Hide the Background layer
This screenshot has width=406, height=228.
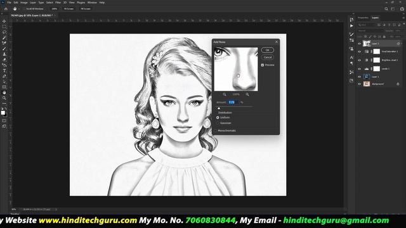point(360,84)
